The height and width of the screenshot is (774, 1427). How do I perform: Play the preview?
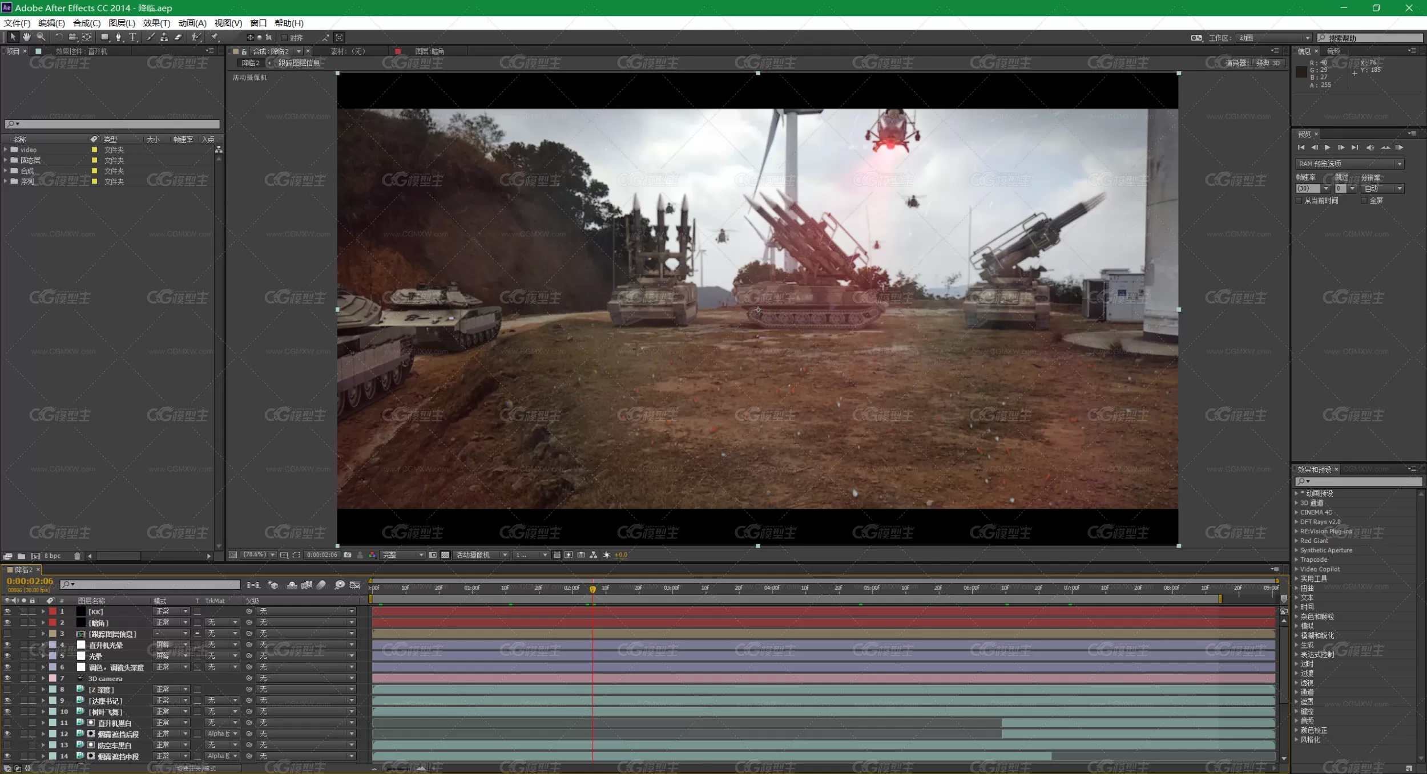(1327, 148)
